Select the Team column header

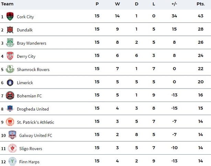7,4
